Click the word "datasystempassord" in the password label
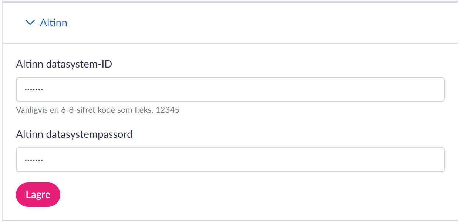This screenshot has width=461, height=222. 89,134
